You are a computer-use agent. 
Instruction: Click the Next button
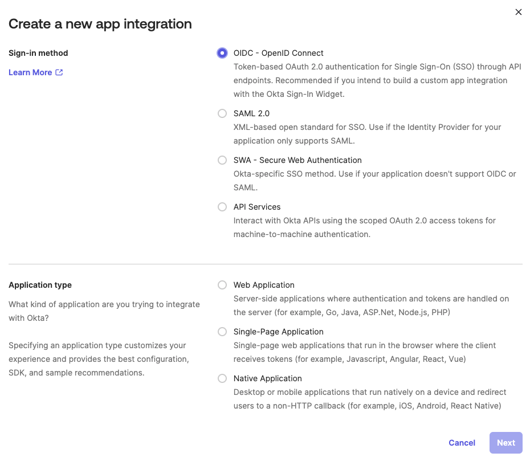pyautogui.click(x=505, y=443)
